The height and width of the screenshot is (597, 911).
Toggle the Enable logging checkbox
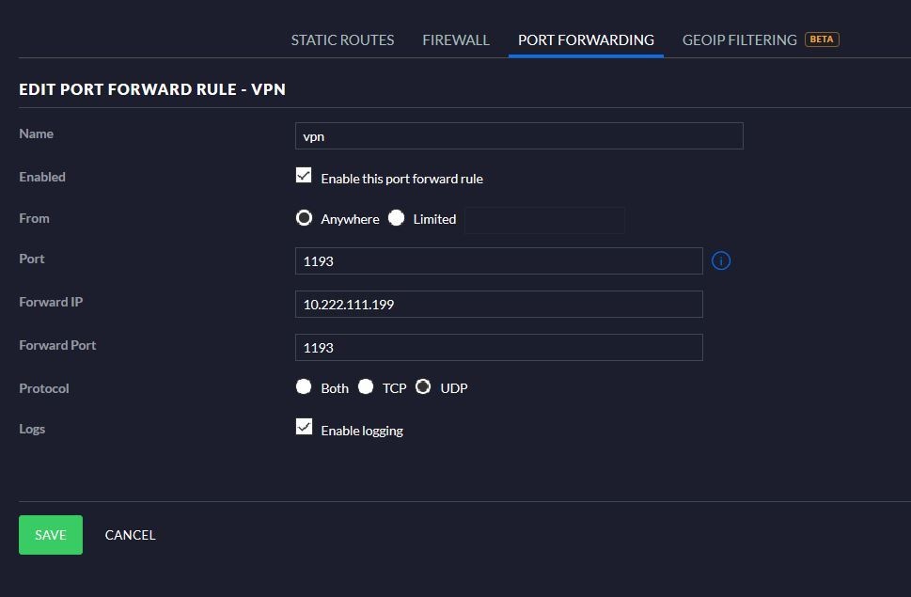[304, 428]
